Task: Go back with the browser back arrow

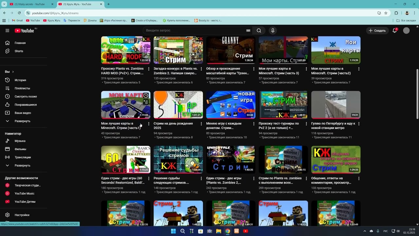Action: (x=5, y=13)
